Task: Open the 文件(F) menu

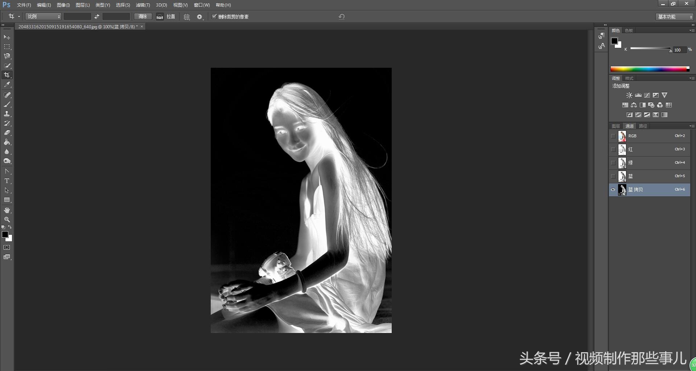Action: (24, 5)
